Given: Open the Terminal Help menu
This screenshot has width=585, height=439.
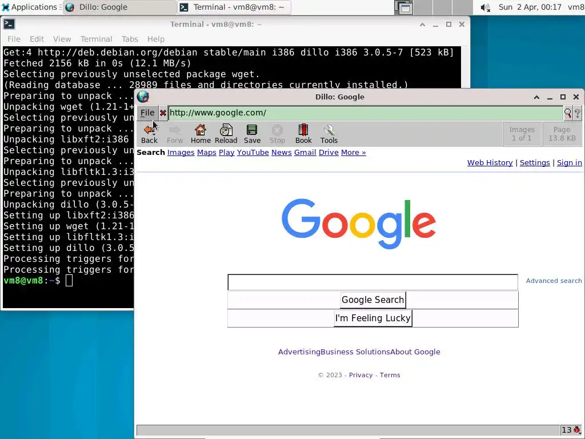Looking at the screenshot, I should [x=155, y=39].
